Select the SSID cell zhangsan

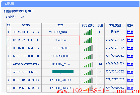(x=60, y=40)
